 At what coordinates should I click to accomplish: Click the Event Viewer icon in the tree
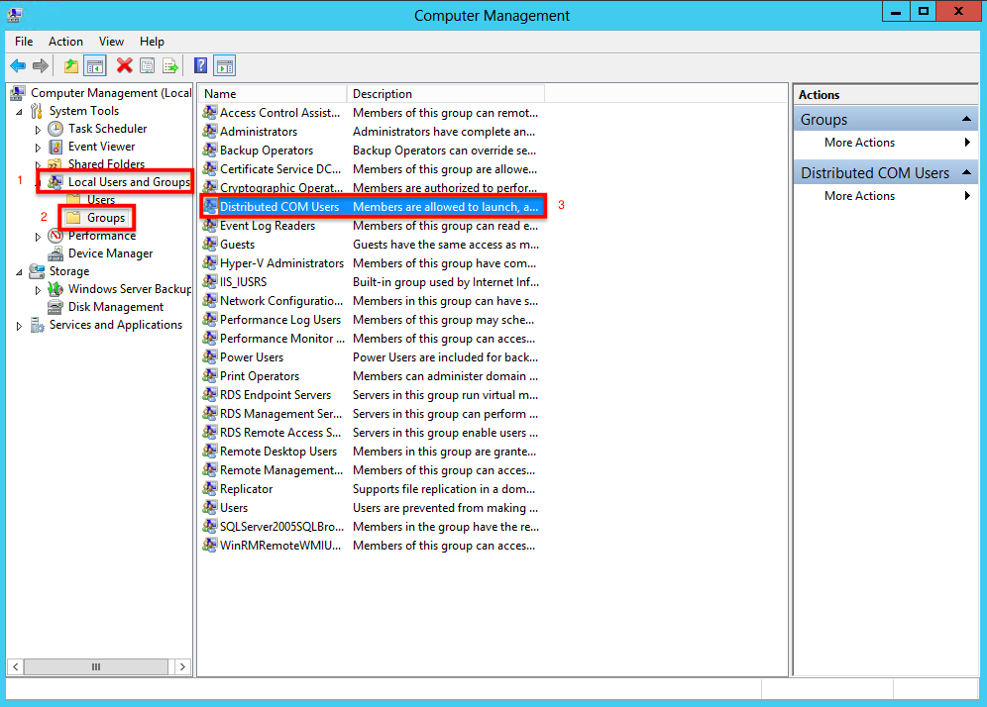pyautogui.click(x=55, y=147)
